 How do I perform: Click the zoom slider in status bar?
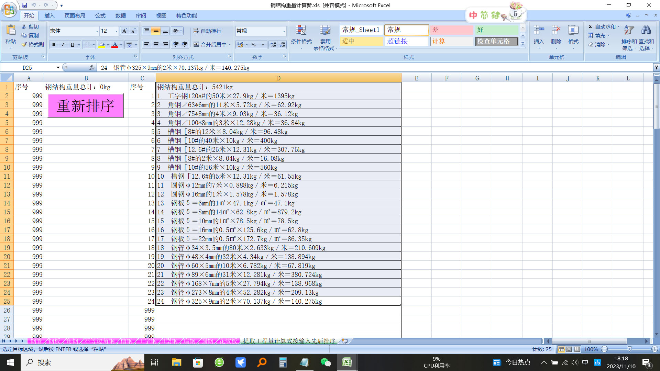pyautogui.click(x=629, y=349)
